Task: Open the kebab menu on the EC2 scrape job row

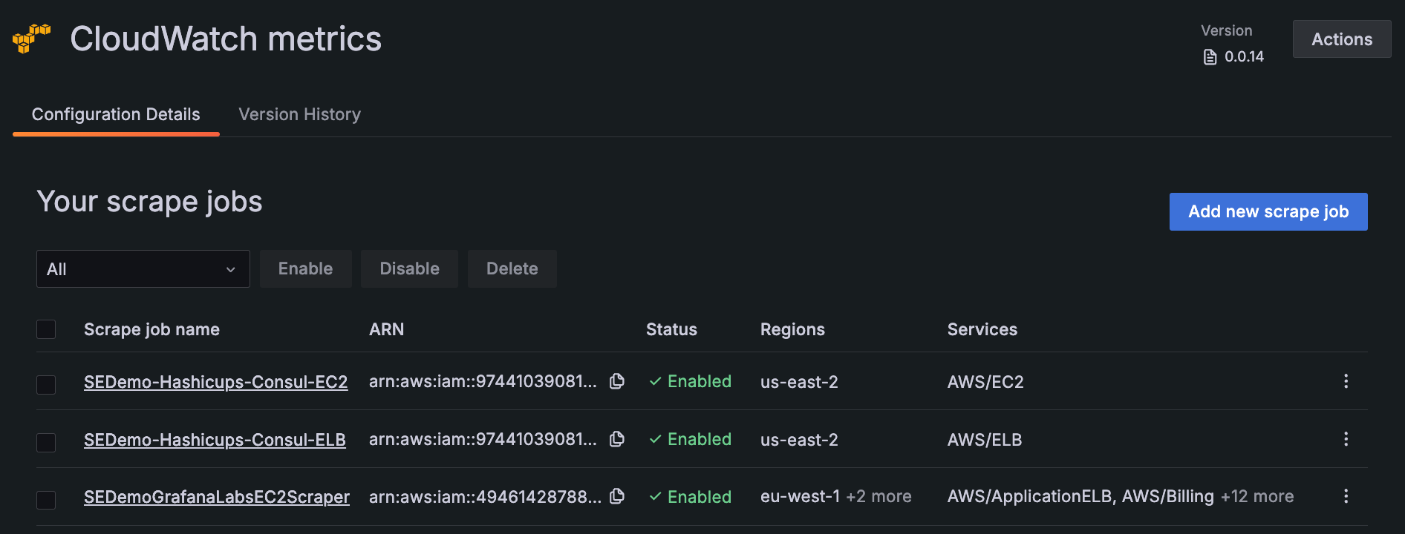Action: point(1346,381)
